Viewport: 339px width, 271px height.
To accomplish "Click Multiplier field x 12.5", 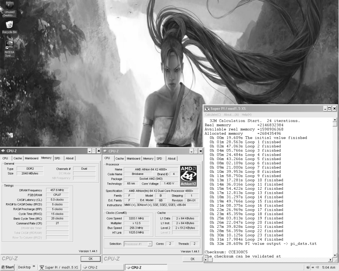I will click(136, 223).
